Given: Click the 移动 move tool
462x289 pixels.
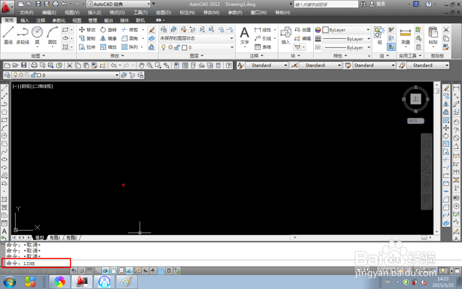Looking at the screenshot, I should 87,30.
